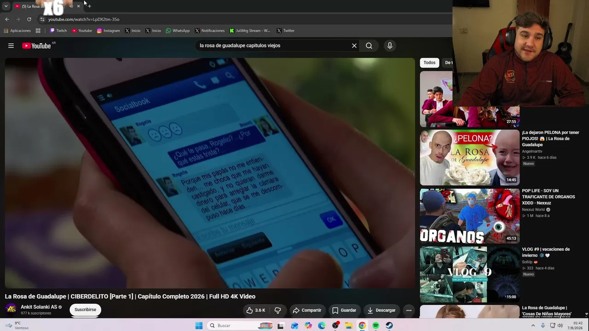This screenshot has width=589, height=331.
Task: Reload the YouTube page
Action: [x=29, y=19]
